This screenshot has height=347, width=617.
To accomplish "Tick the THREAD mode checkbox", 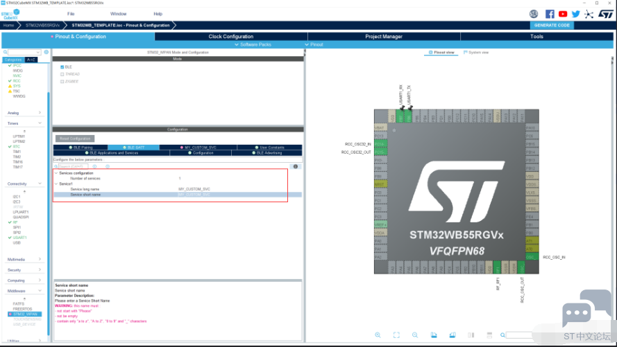I will point(62,74).
